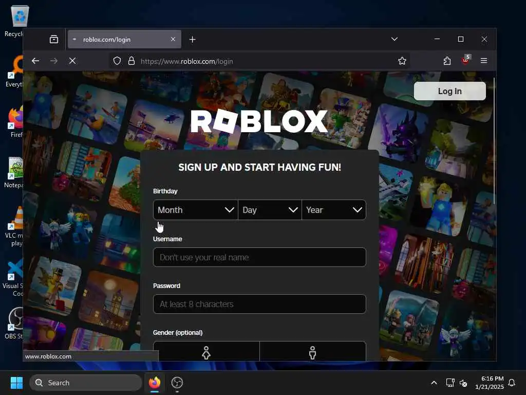
Task: Click the Password input field
Action: [259, 304]
